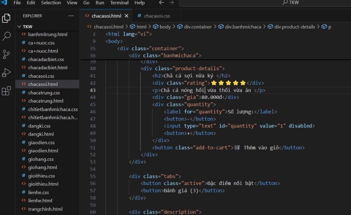This screenshot has height=215, width=351.
Task: Click the Đánh giá (3) button code line
Action: click(x=183, y=190)
